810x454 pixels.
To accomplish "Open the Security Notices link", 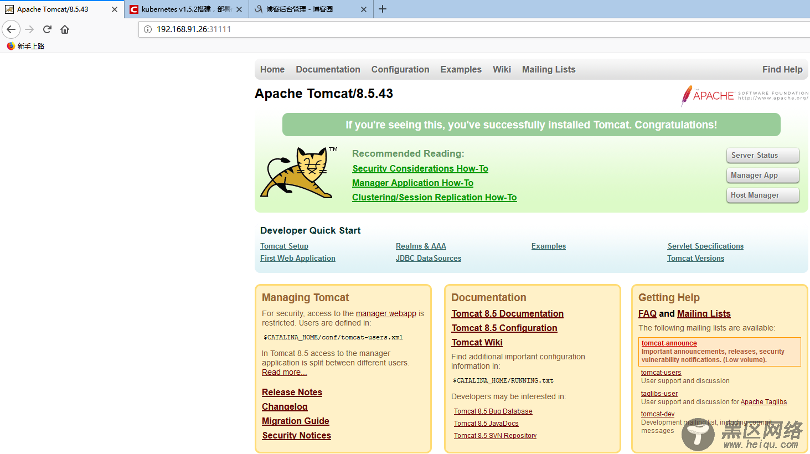I will tap(297, 435).
